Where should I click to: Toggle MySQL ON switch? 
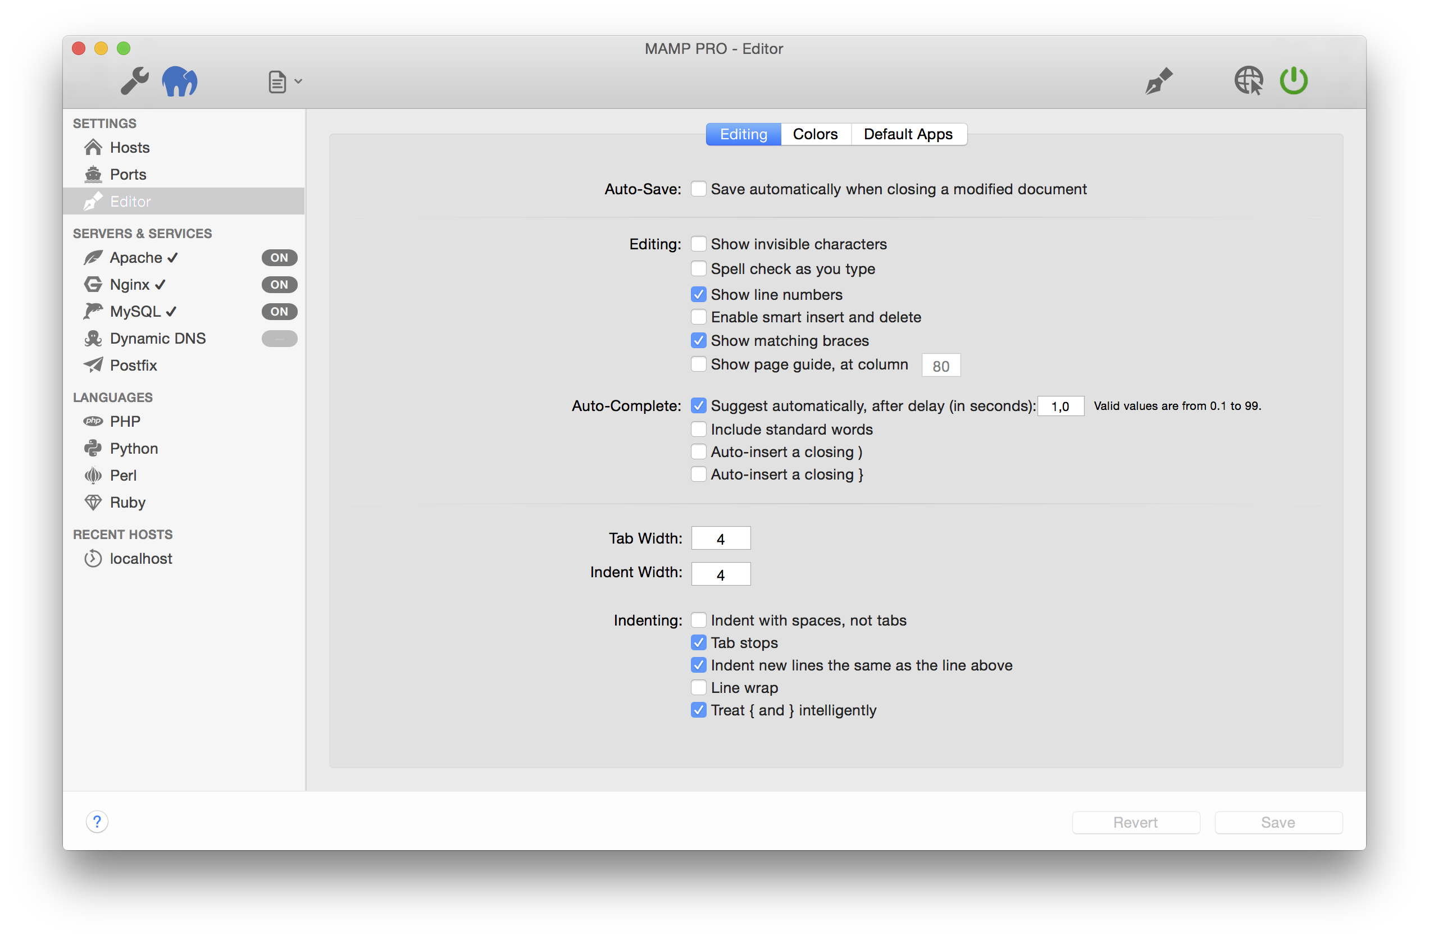click(279, 312)
